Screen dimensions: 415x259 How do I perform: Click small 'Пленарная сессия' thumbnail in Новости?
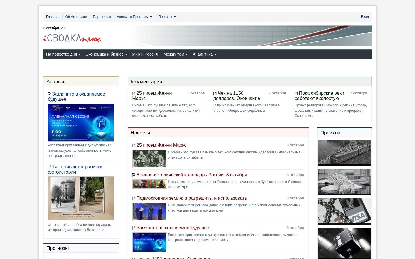[x=150, y=242]
